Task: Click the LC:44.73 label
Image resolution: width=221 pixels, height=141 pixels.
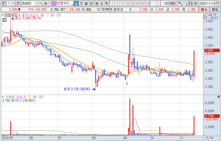Action: tap(210, 15)
